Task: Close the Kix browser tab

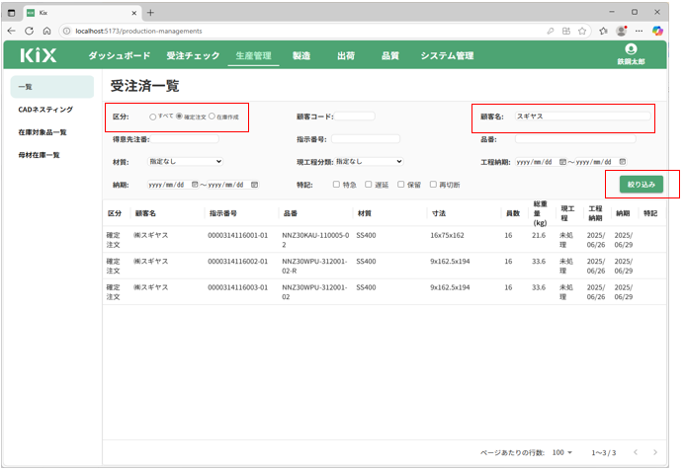Action: [x=134, y=13]
